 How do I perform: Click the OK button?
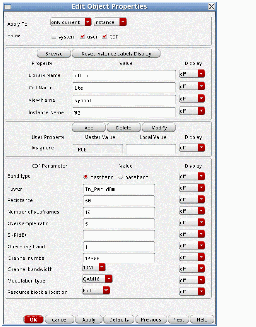coord(33,319)
